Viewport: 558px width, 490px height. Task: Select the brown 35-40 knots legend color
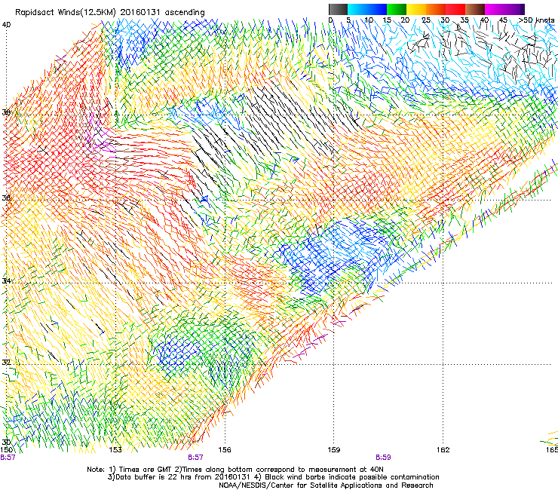pyautogui.click(x=475, y=9)
